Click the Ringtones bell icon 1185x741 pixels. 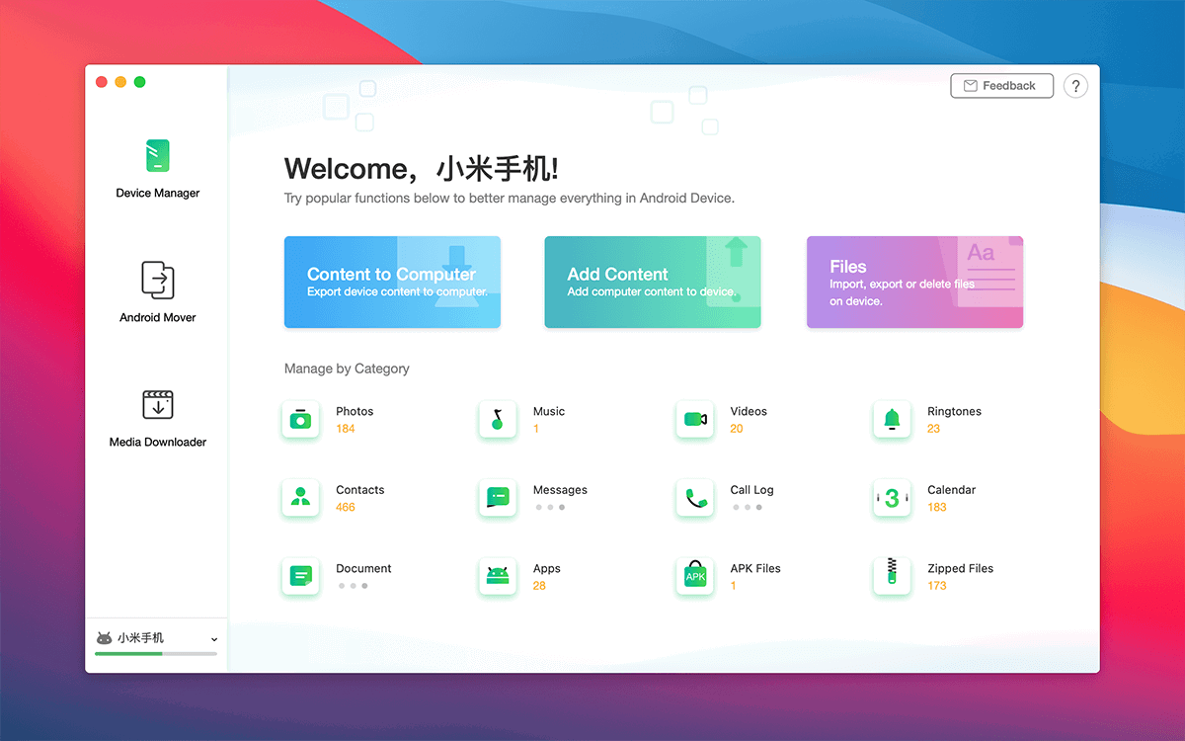tap(892, 419)
